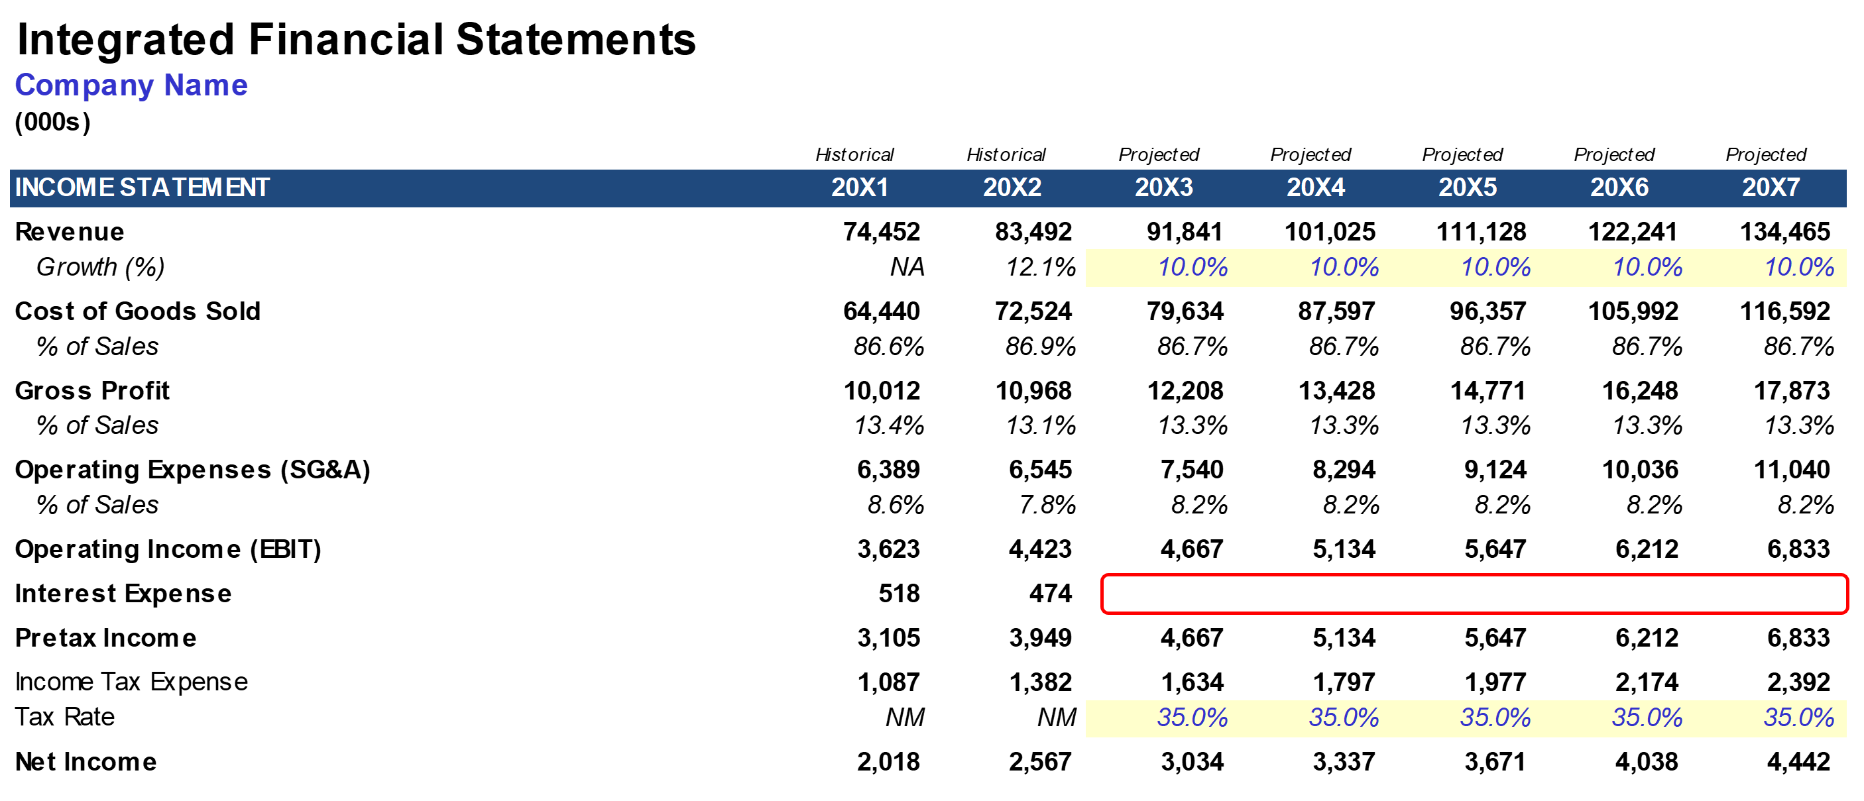Click the Interest Expense value 474
The image size is (1864, 801).
[1051, 594]
